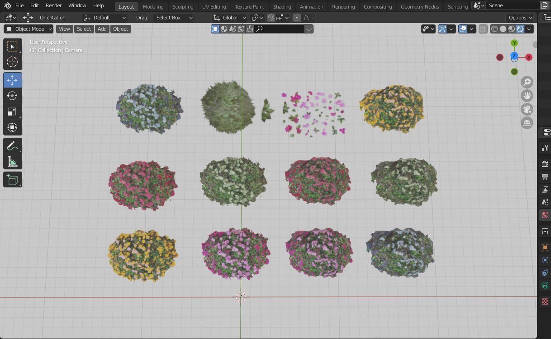Select the Annotate tool
Screen dimensions: 551x339
tap(12, 146)
